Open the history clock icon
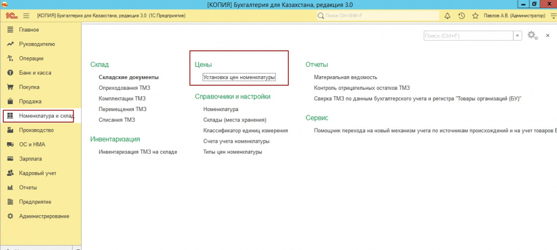Viewport: 557px width, 250px height. tap(461, 16)
